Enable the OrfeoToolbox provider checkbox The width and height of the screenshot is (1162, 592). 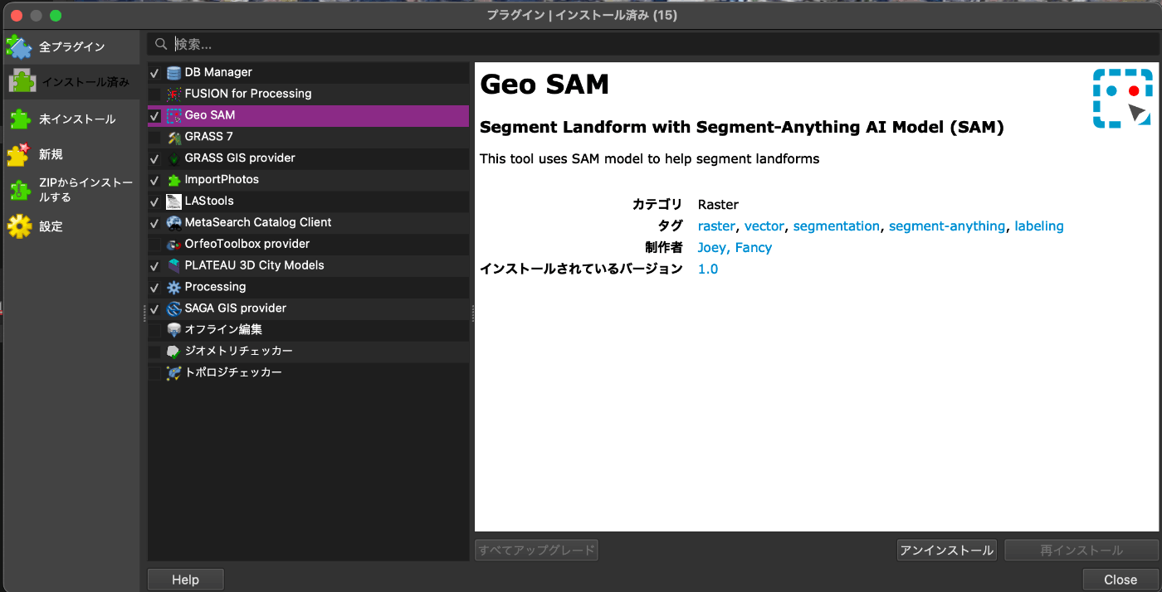154,245
